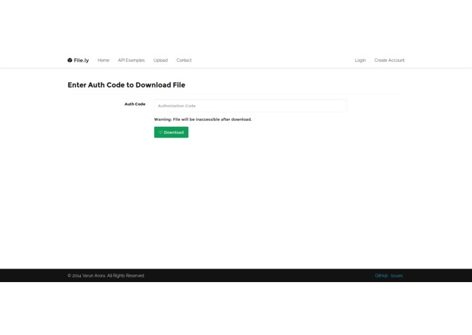Viewport: 472px width, 335px height.
Task: Click the green Download button
Action: pyautogui.click(x=171, y=132)
